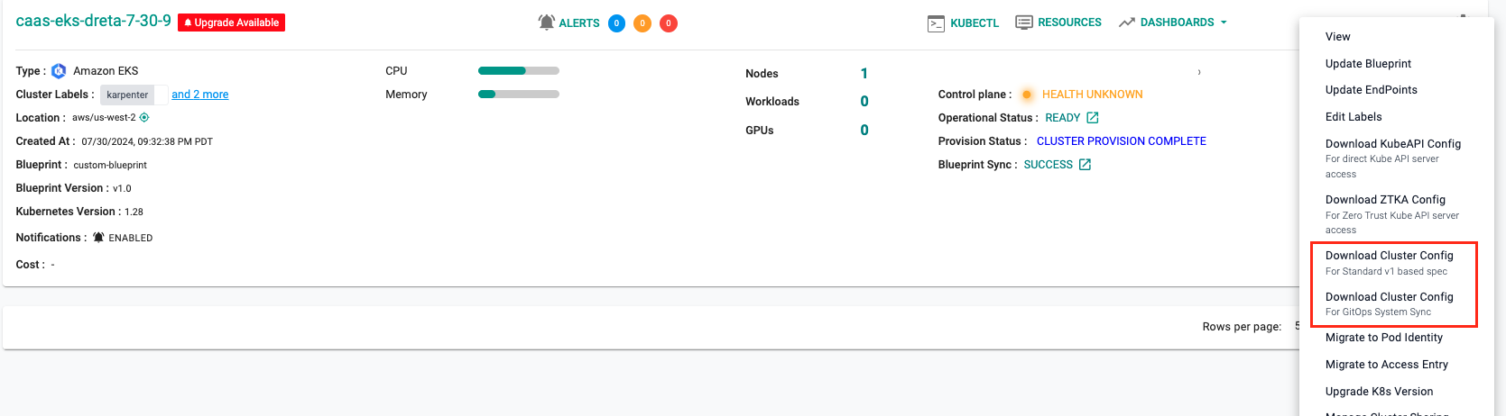Click the orange alert count badge
1506x416 pixels.
pos(642,23)
